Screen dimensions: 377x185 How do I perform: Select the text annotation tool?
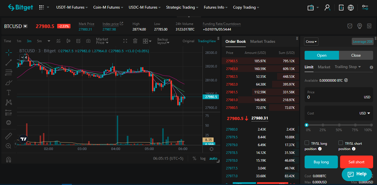coord(9,92)
